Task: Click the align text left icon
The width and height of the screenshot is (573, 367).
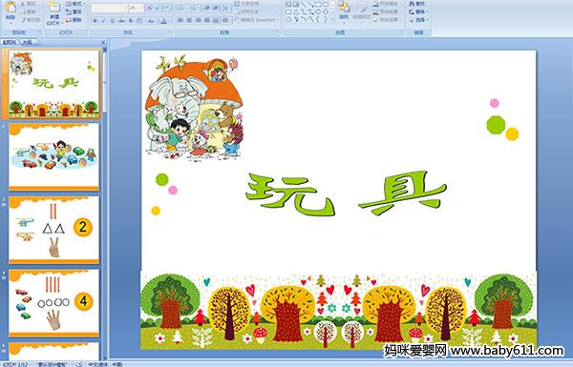Action: point(180,20)
